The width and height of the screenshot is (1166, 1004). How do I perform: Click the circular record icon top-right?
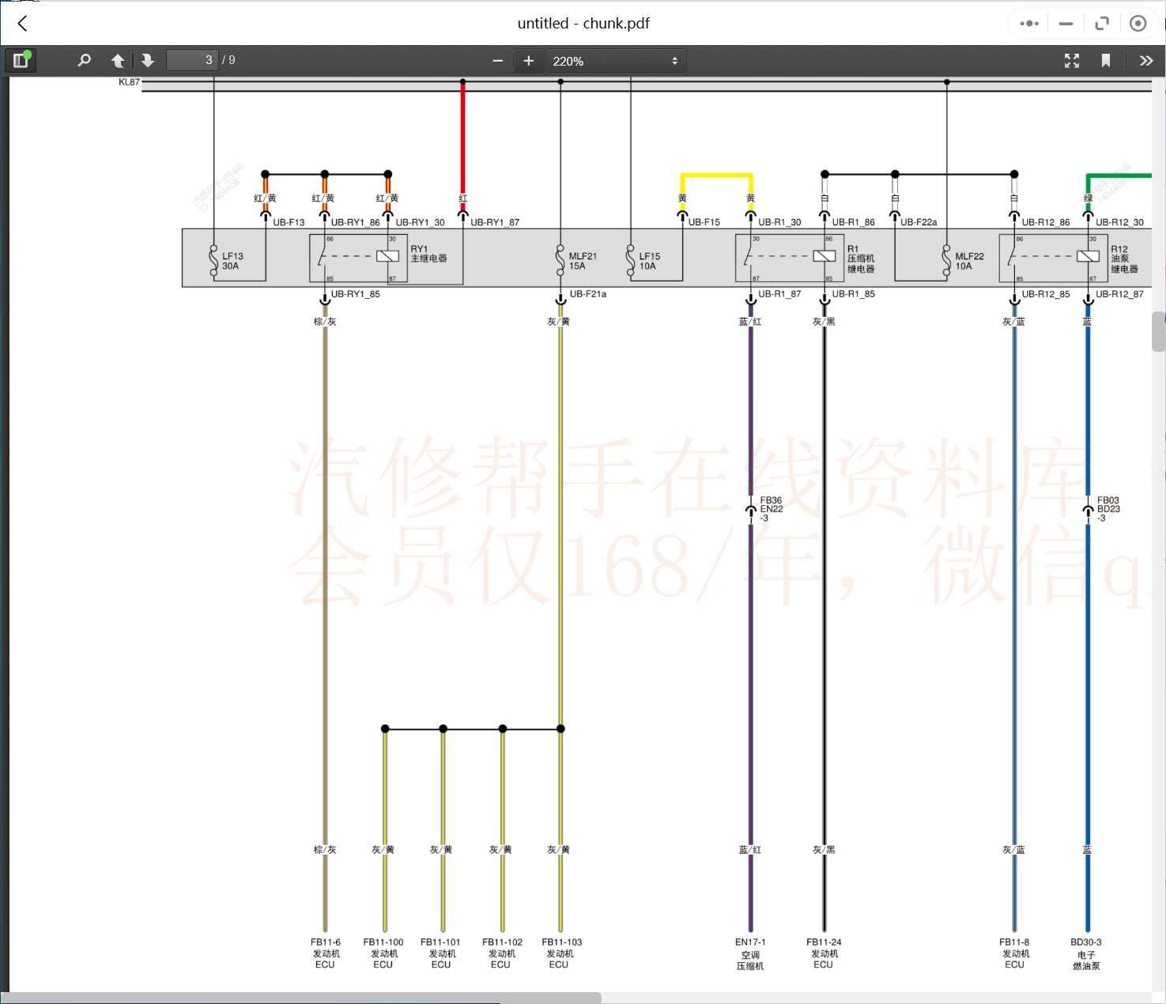[x=1138, y=23]
